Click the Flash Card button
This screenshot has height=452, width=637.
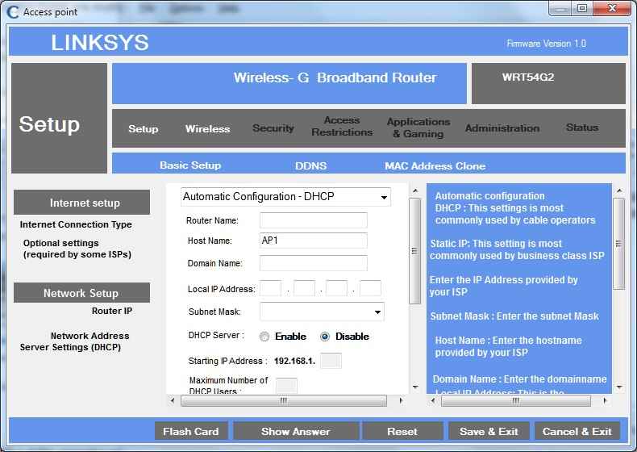[x=191, y=431]
